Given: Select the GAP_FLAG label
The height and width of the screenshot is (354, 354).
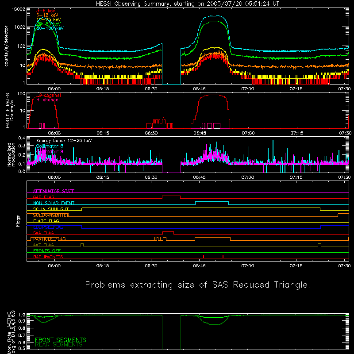Looking at the screenshot, I should pos(44,197).
